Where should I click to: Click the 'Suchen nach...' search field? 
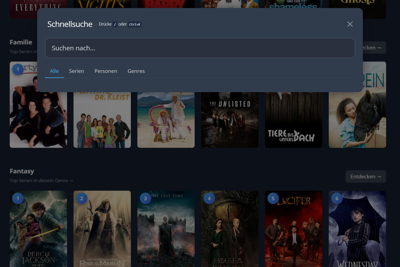coord(200,48)
